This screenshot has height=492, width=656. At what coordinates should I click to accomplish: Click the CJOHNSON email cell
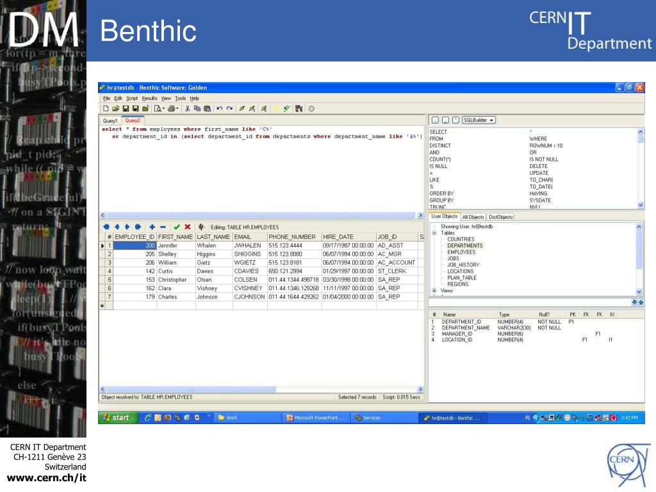tap(250, 297)
